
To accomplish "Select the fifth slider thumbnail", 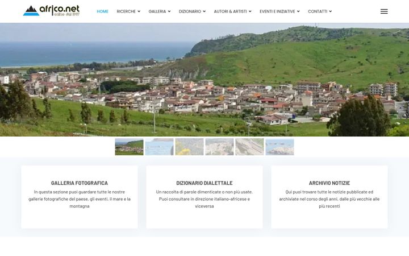I will 249,147.
